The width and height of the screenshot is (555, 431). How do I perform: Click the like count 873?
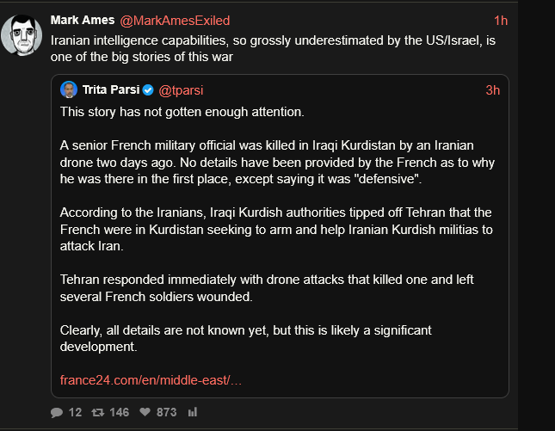coord(166,413)
